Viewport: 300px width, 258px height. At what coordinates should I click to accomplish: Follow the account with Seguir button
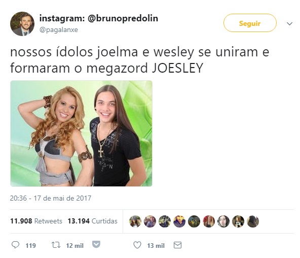(x=250, y=23)
